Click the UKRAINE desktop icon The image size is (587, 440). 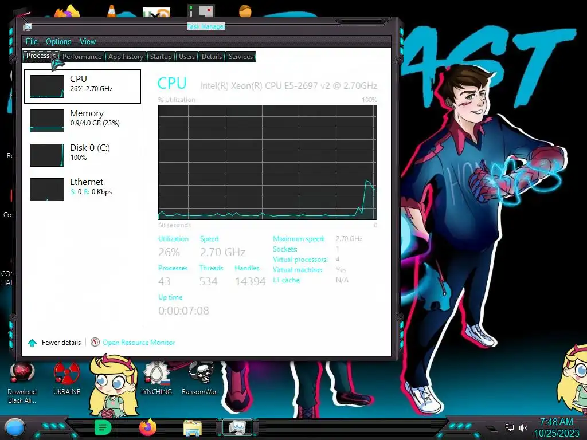click(x=66, y=378)
